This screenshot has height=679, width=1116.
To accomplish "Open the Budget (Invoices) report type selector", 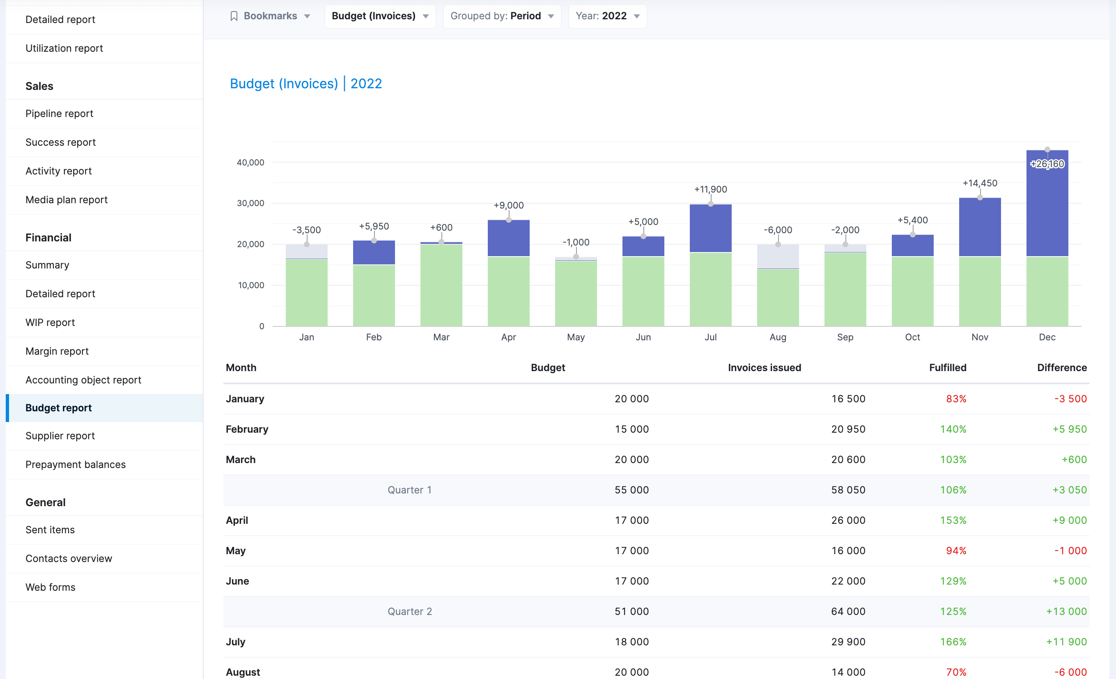I will 379,16.
